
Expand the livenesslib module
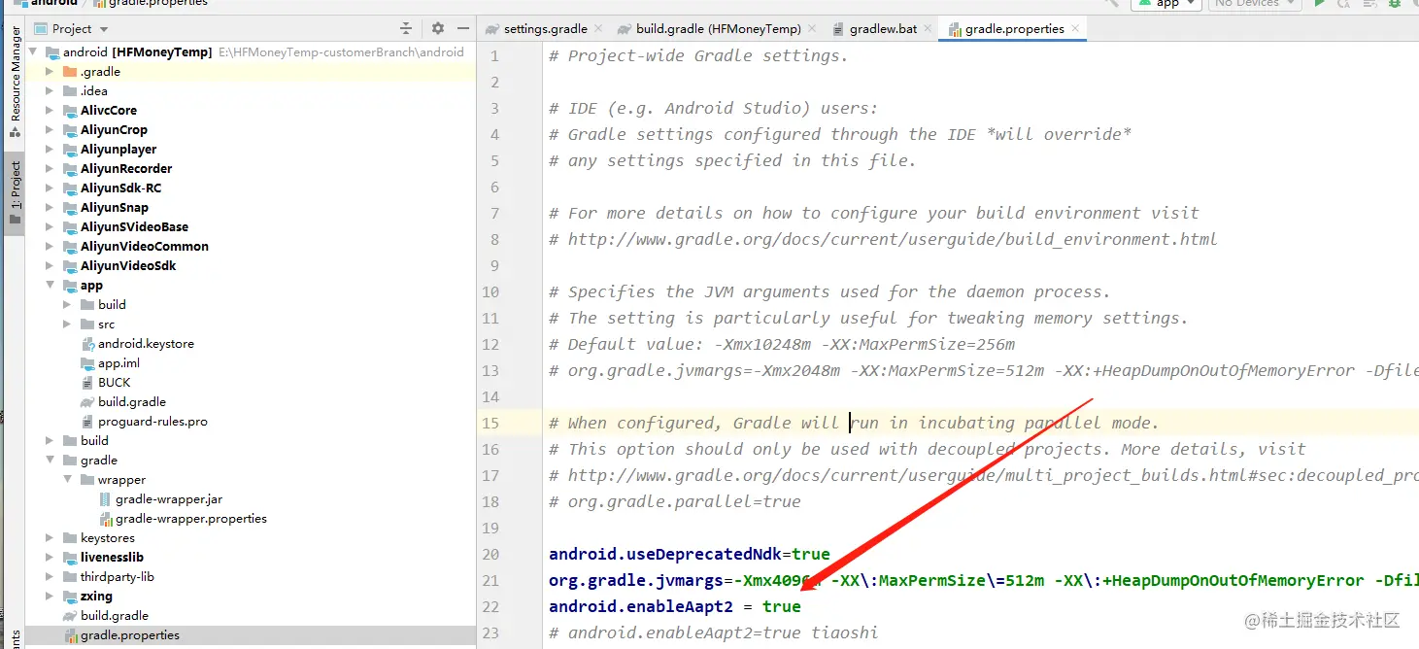[x=51, y=558]
